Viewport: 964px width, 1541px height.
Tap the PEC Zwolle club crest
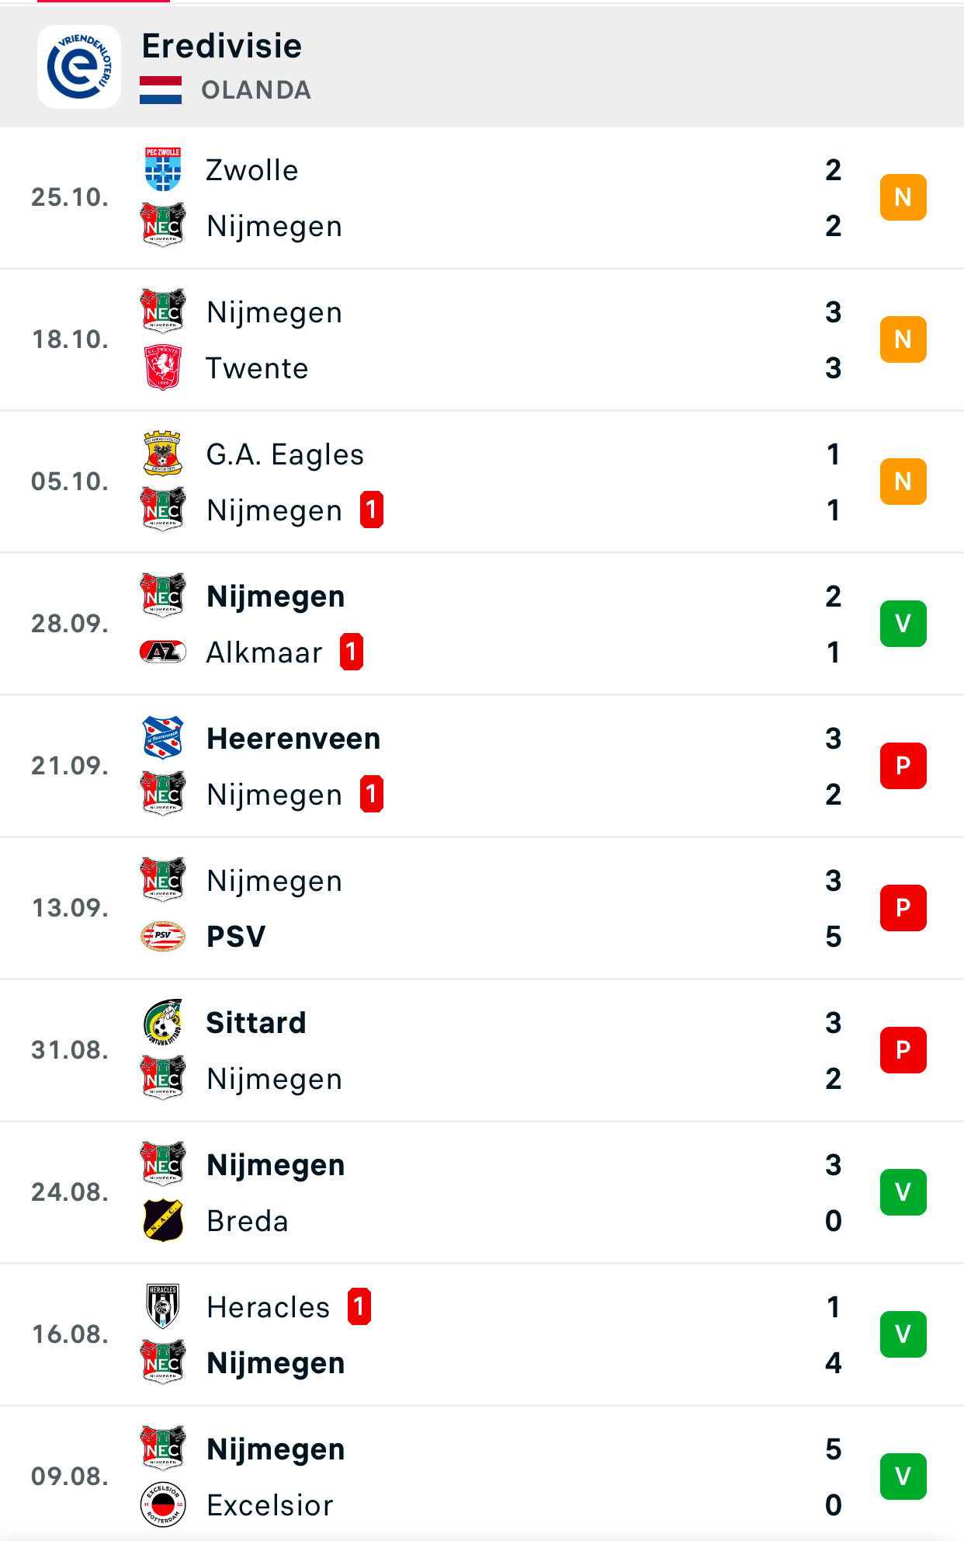(x=163, y=169)
